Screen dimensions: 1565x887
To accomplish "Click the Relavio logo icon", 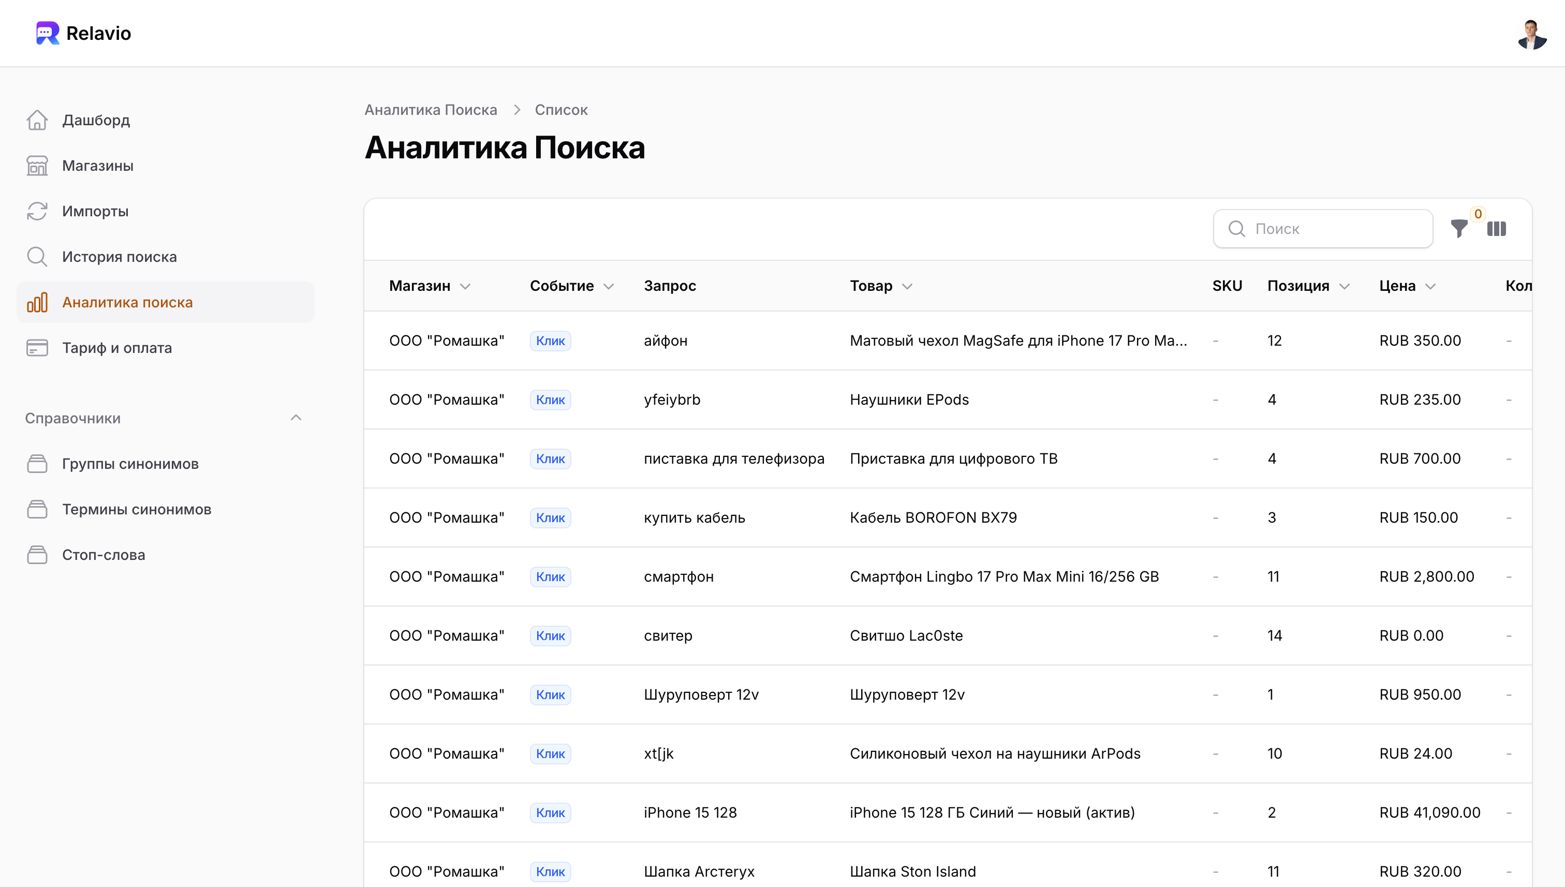I will (x=48, y=33).
